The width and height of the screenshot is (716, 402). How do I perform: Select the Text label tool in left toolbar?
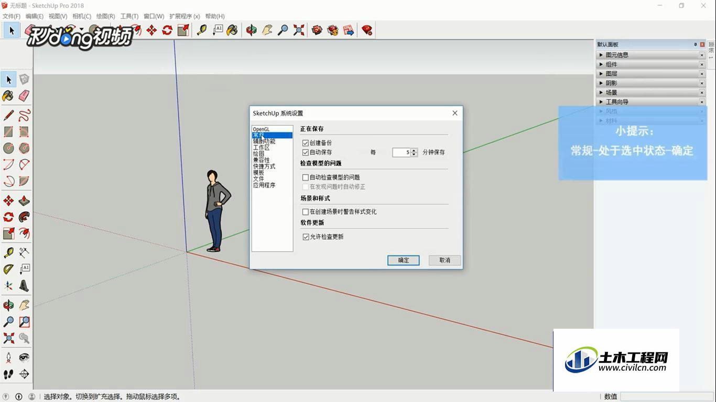coord(24,269)
